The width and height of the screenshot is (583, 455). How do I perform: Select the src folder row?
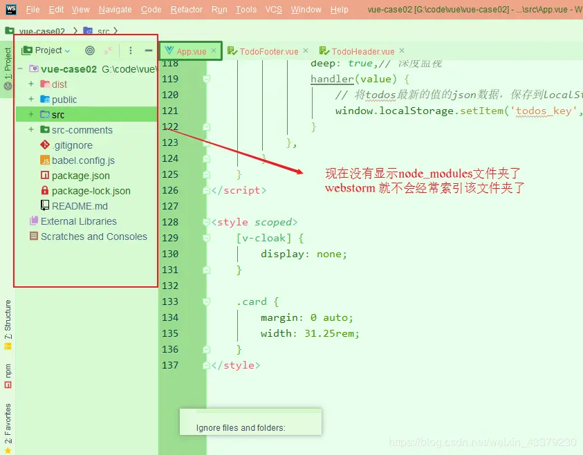(x=86, y=115)
